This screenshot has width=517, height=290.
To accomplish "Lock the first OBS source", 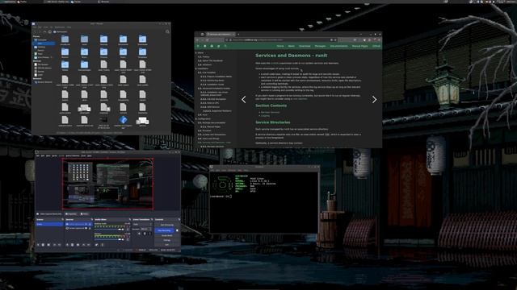I will pyautogui.click(x=90, y=224).
